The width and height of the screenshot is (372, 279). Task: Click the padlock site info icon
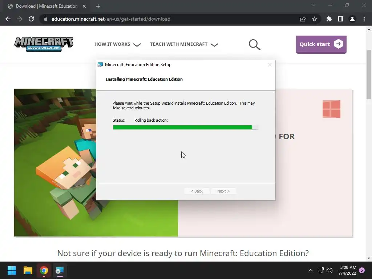46,19
